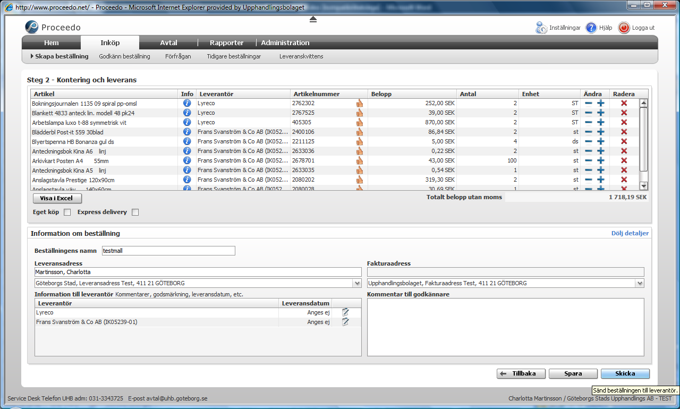Open Fakturaadress dropdown
The height and width of the screenshot is (409, 680).
pyautogui.click(x=640, y=284)
